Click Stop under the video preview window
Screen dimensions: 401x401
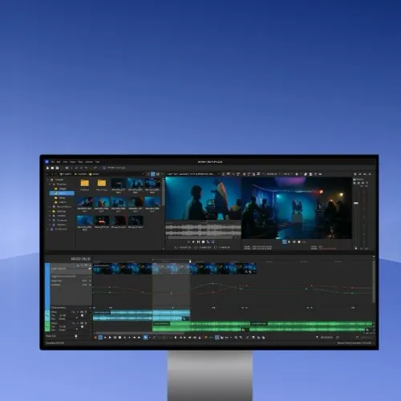[x=299, y=242]
